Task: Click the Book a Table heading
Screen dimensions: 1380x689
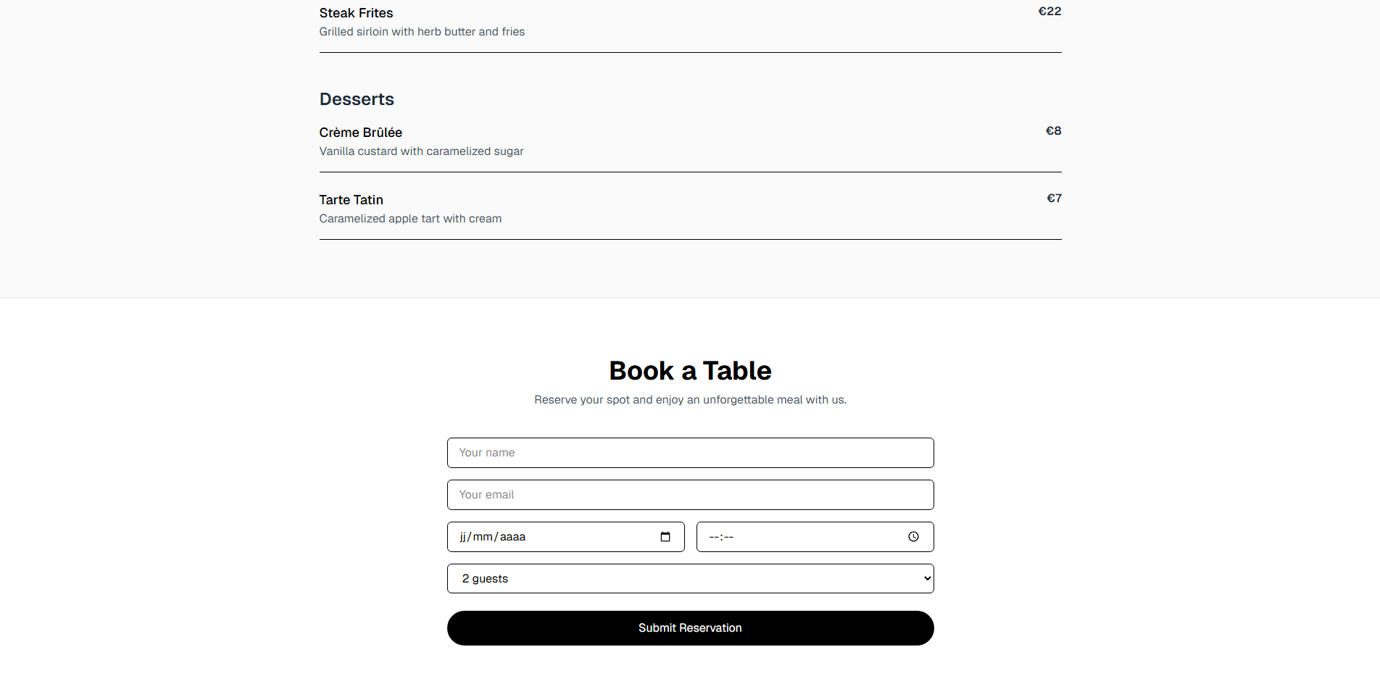Action: pyautogui.click(x=690, y=371)
